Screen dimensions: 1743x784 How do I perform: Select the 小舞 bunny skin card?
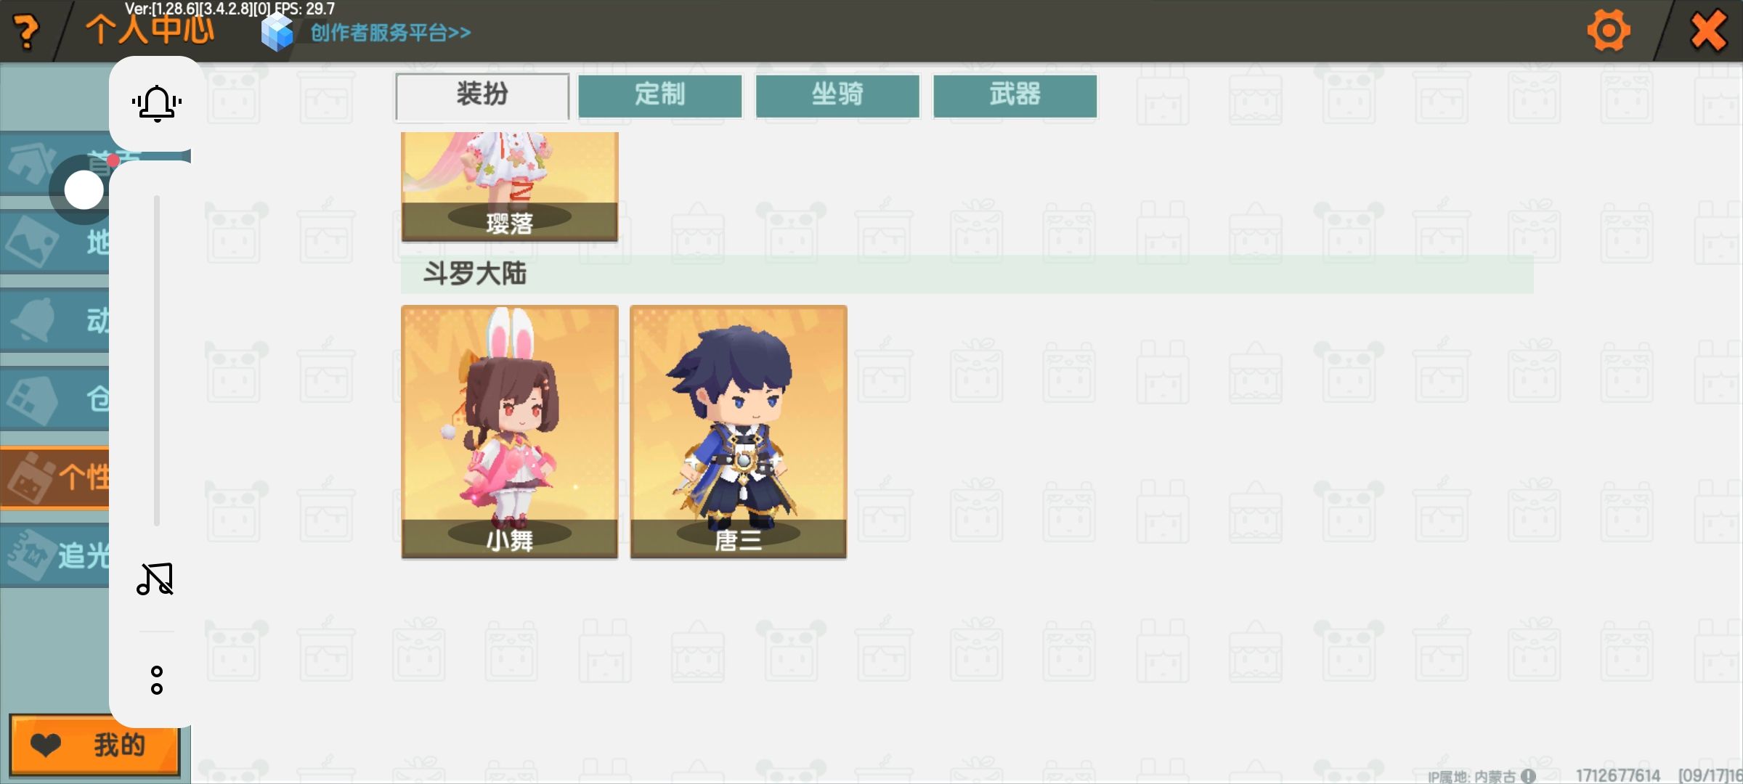click(x=510, y=432)
